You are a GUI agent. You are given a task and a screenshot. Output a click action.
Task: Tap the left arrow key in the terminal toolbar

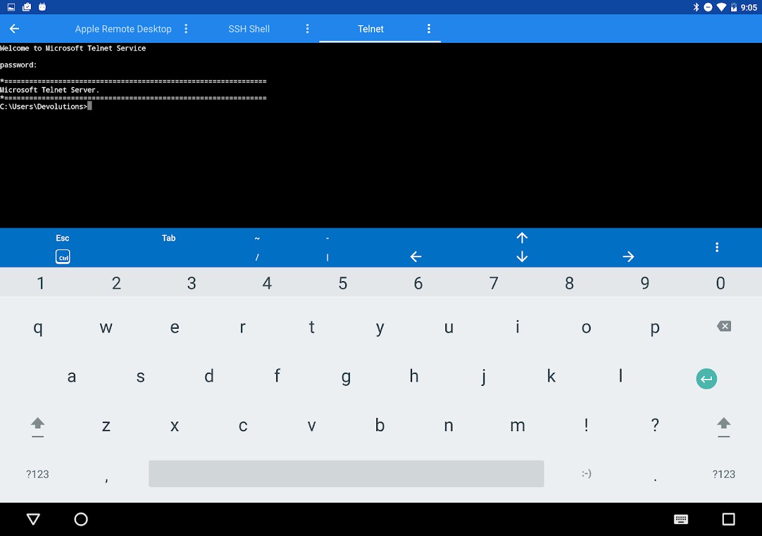coord(416,257)
